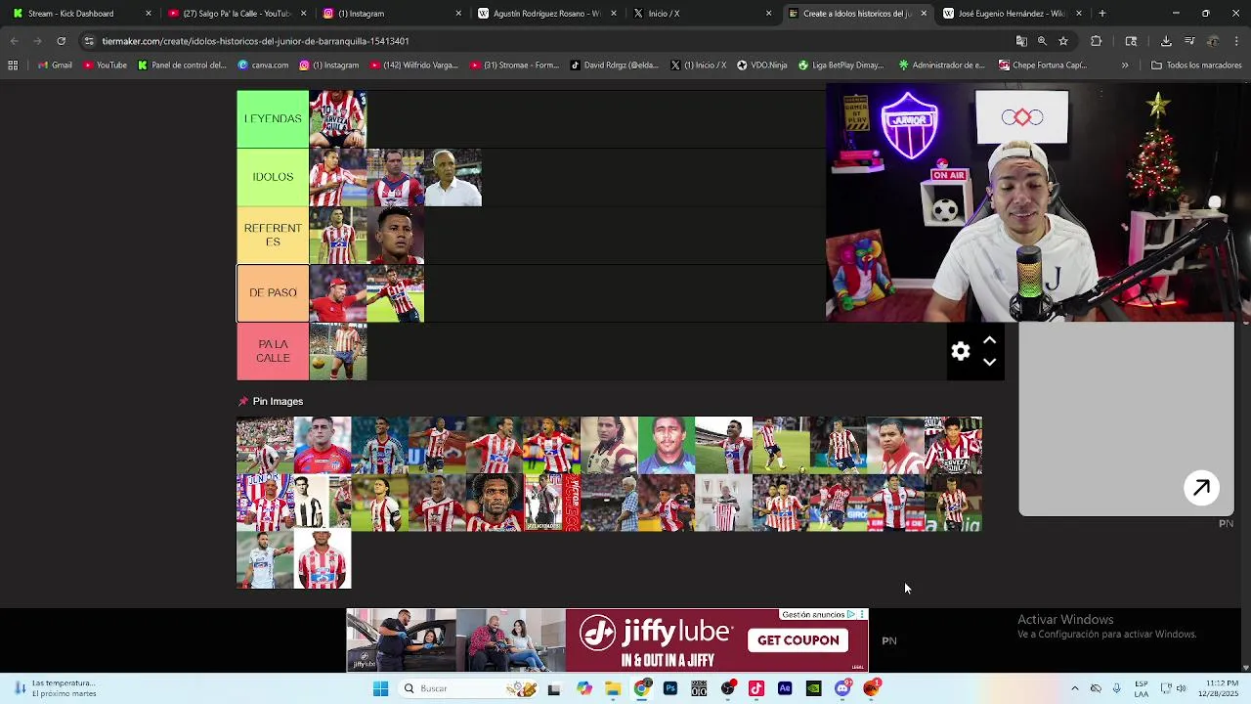Image resolution: width=1251 pixels, height=704 pixels.
Task: Open the tier row settings gear
Action: click(x=961, y=352)
